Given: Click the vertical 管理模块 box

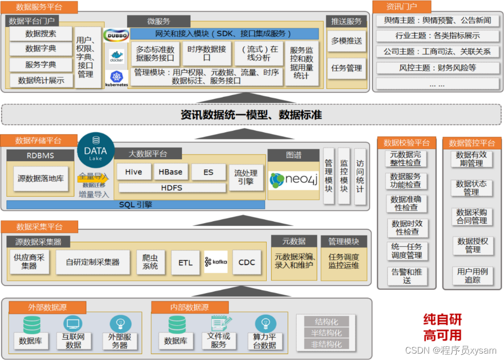Looking at the screenshot, I should [328, 176].
